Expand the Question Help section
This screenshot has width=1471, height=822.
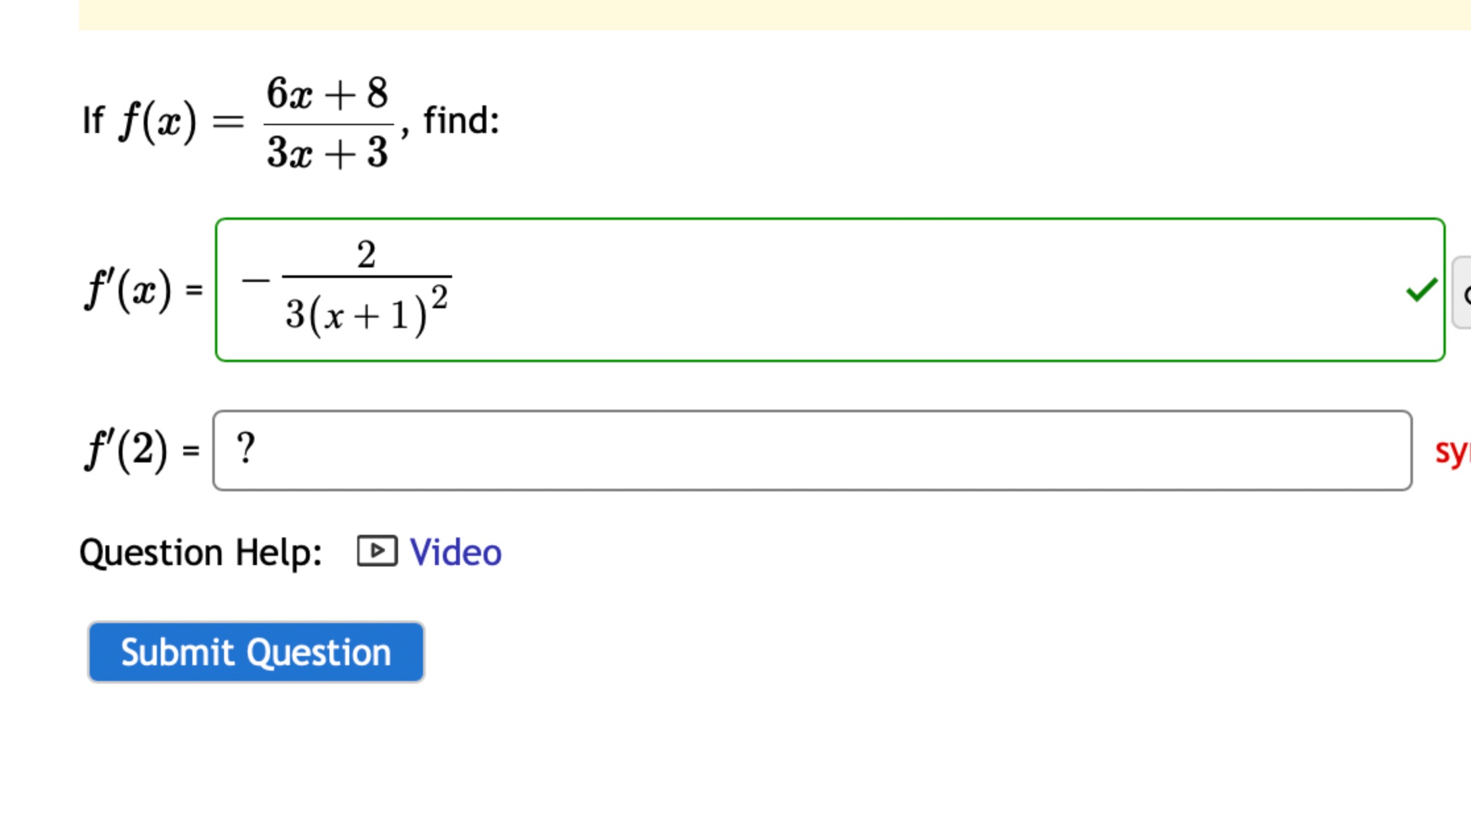201,552
